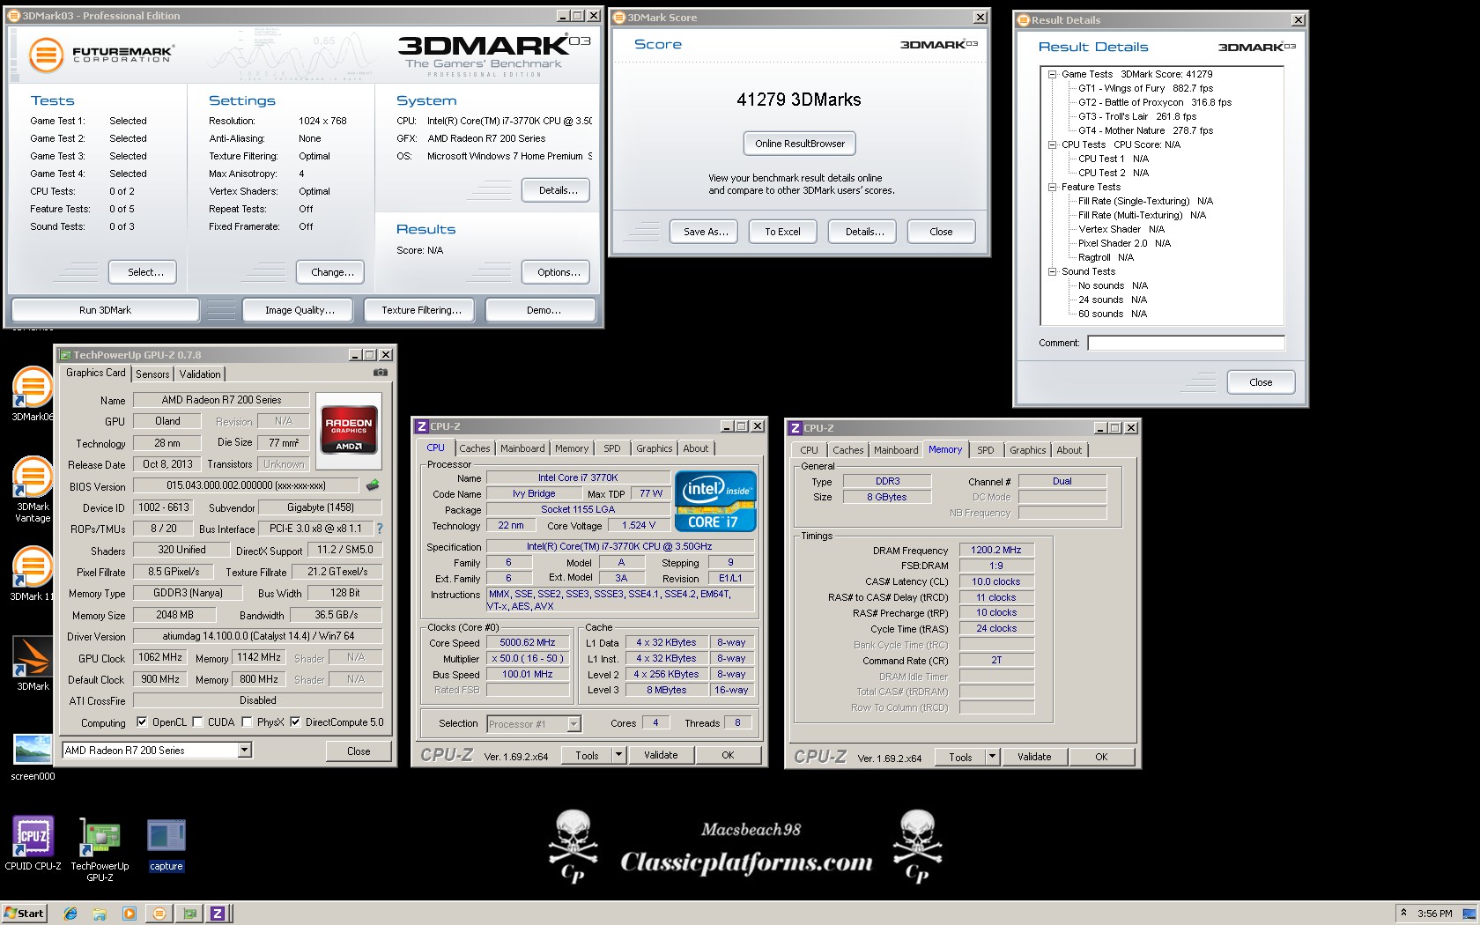This screenshot has height=925, width=1480.
Task: Select the GT4 - Mother Nature result row
Action: tap(1145, 130)
